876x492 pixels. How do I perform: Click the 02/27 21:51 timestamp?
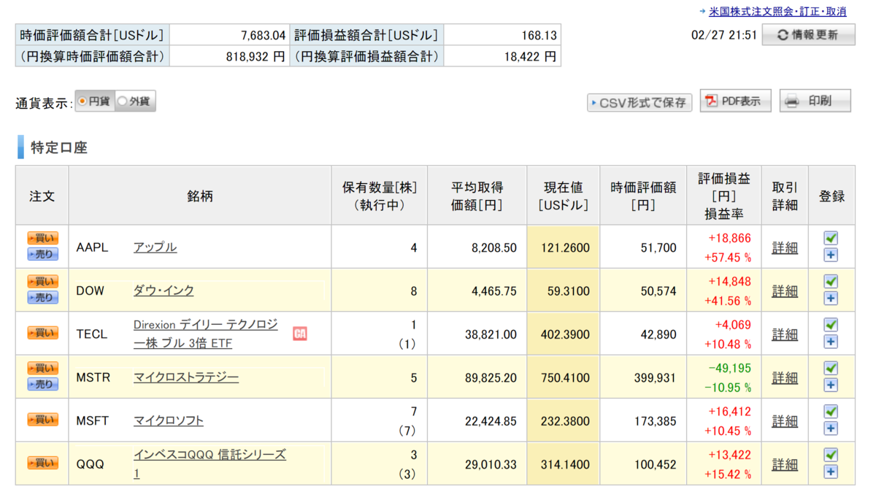(723, 35)
